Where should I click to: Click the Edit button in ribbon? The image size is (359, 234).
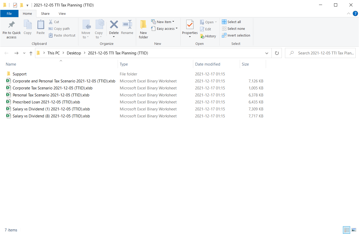(x=205, y=29)
